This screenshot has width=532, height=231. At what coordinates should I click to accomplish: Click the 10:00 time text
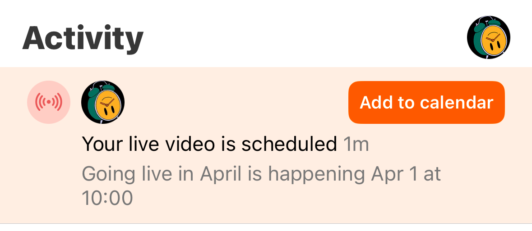107,198
